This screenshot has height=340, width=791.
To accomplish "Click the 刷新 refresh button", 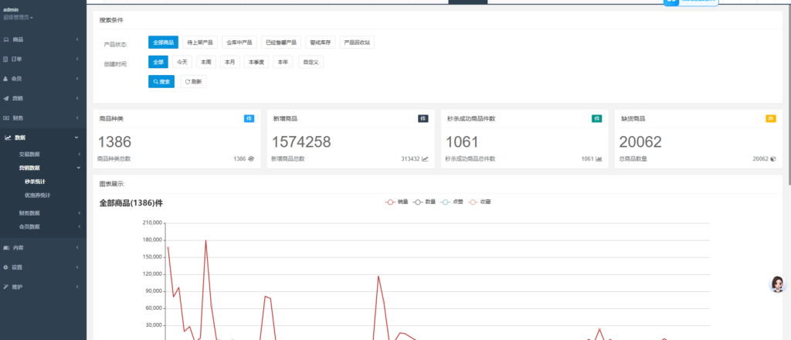I will 193,82.
